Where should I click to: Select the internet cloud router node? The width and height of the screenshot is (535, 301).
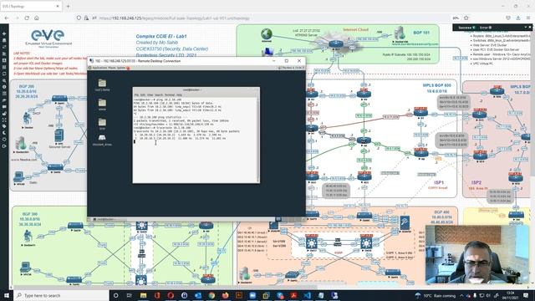335,43
